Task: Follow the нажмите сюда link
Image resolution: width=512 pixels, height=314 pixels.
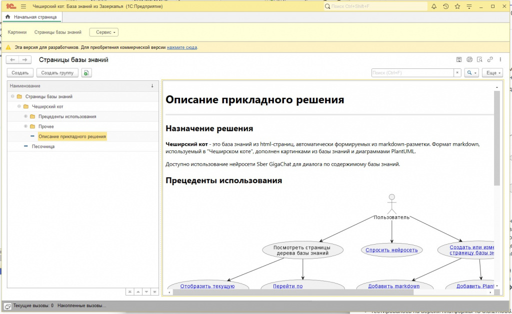Action: click(x=182, y=47)
